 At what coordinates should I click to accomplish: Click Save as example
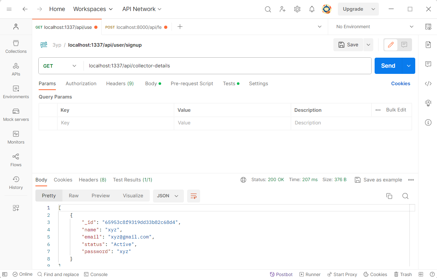tap(379, 180)
